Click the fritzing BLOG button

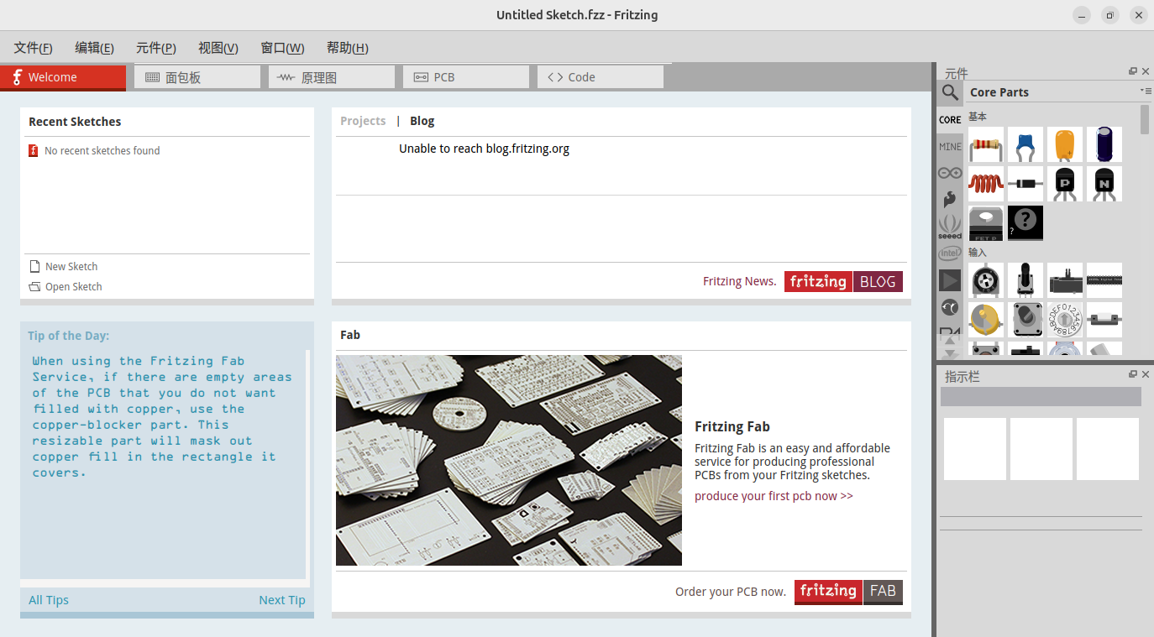[843, 282]
